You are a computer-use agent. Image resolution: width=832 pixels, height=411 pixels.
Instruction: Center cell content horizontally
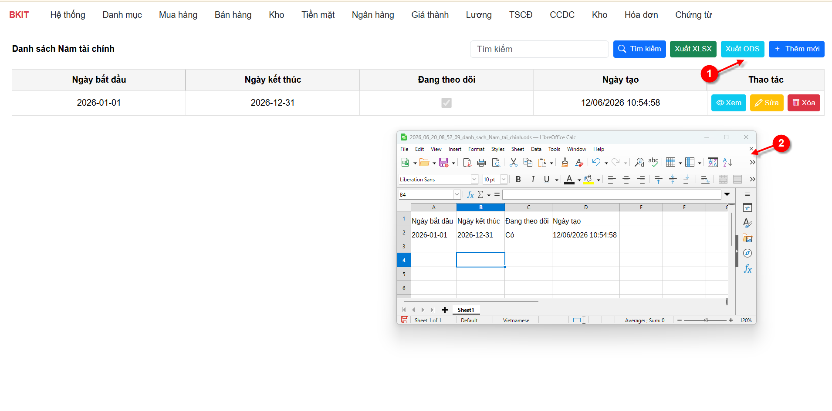(x=626, y=180)
